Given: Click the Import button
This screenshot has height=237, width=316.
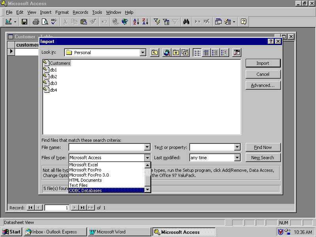Looking at the screenshot, I should 263,63.
